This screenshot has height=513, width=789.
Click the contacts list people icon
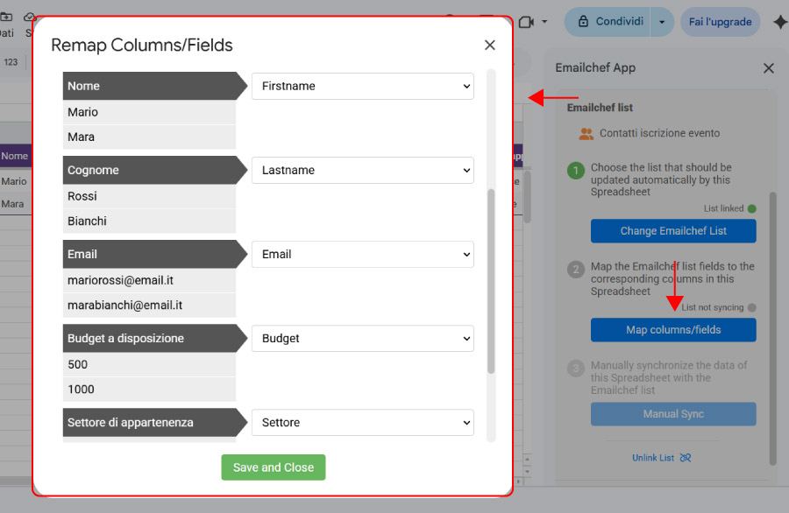click(x=586, y=134)
